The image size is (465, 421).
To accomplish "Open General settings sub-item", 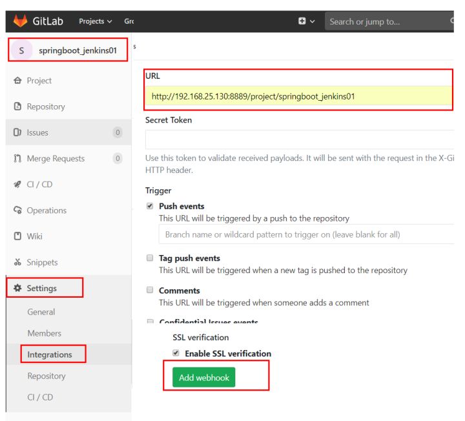I will pyautogui.click(x=41, y=312).
